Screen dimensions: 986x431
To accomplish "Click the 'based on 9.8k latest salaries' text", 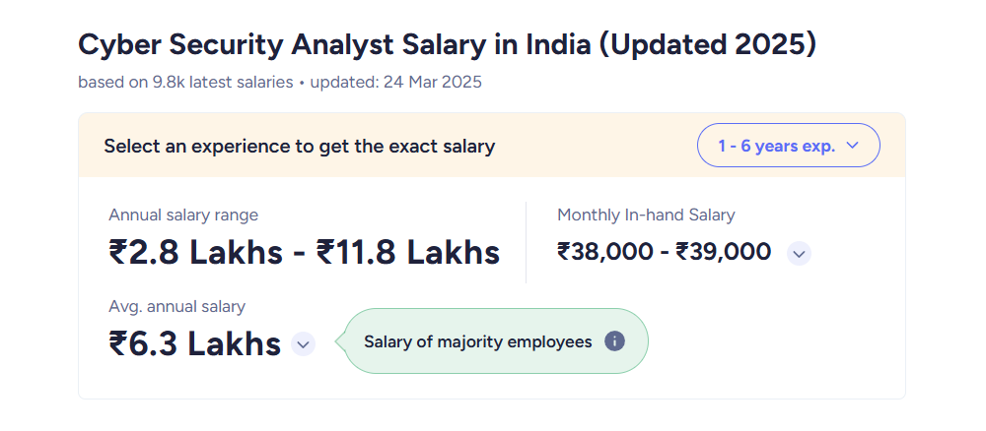I will [x=185, y=83].
